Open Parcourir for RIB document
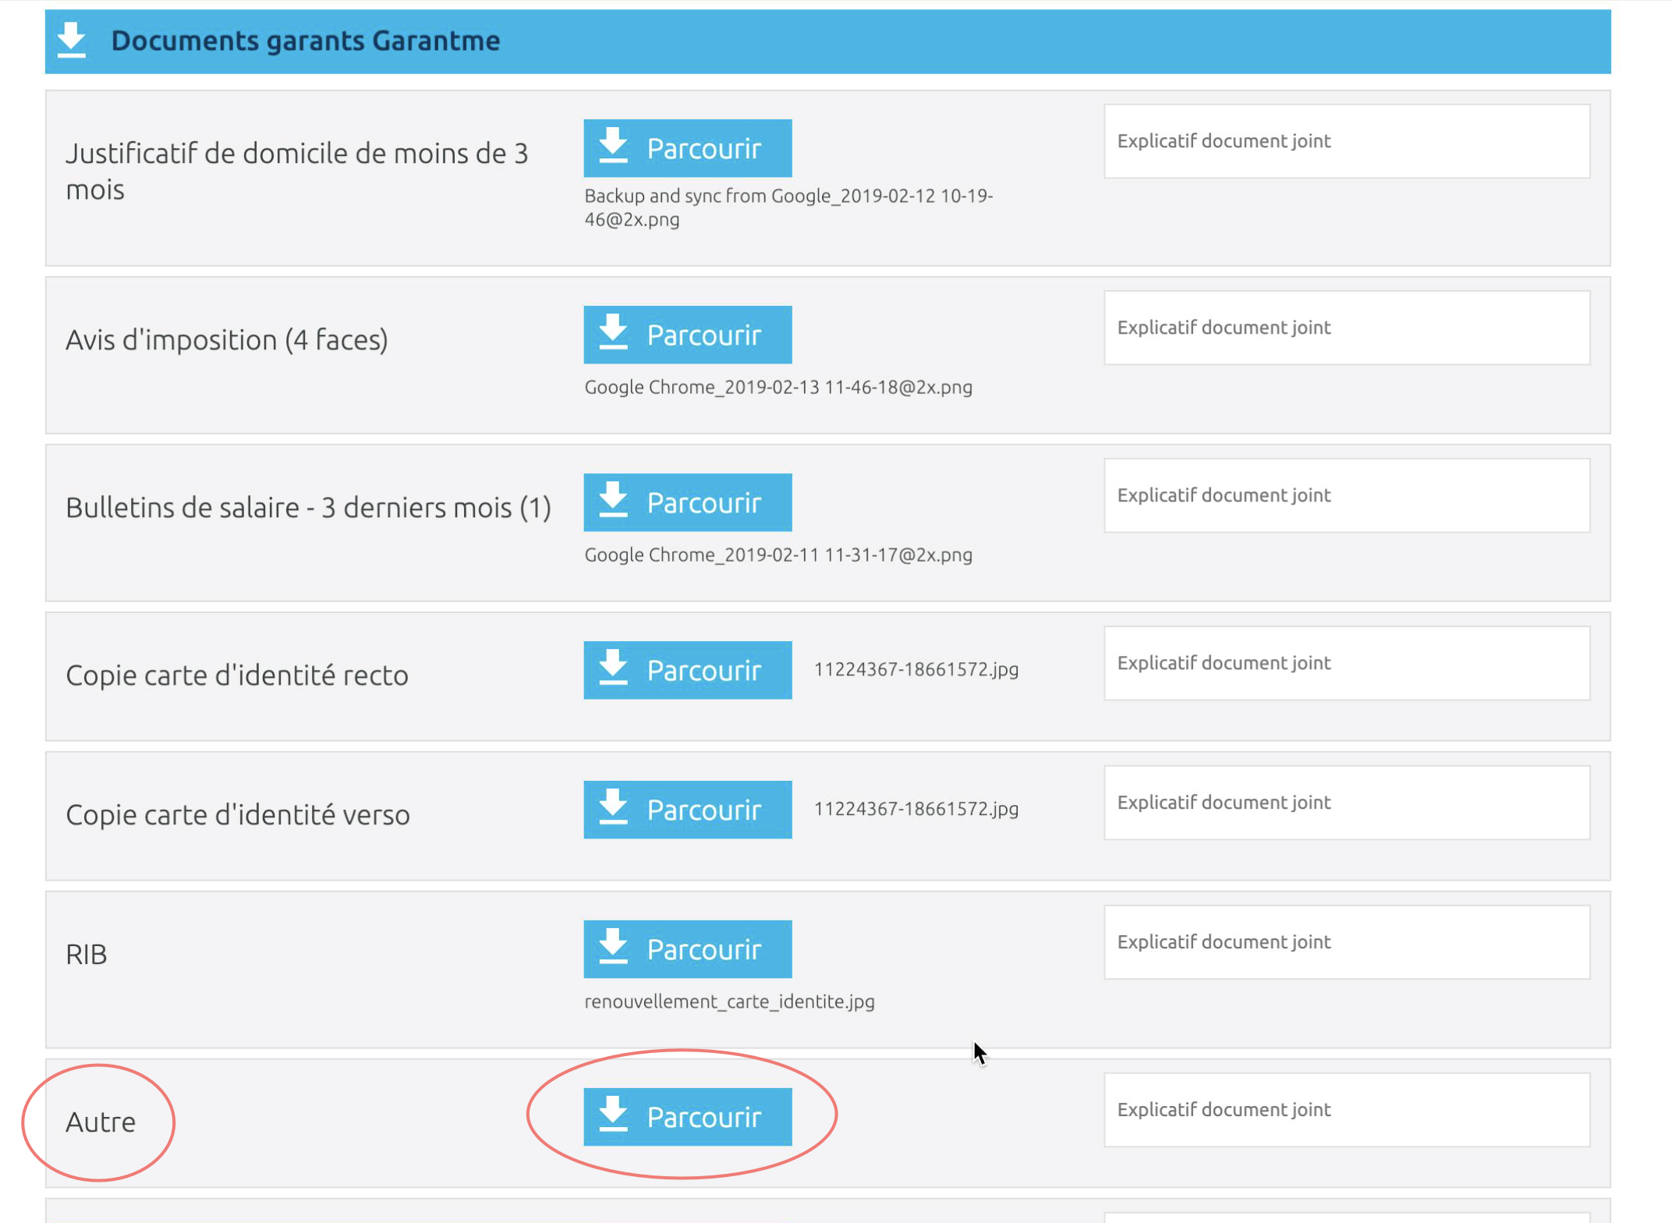Screen dimensions: 1672x1223 point(688,949)
